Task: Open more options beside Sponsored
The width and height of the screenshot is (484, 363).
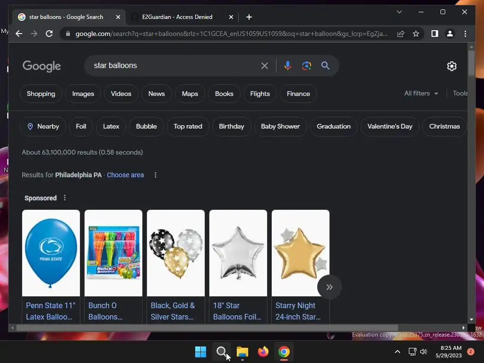Action: pyautogui.click(x=64, y=198)
